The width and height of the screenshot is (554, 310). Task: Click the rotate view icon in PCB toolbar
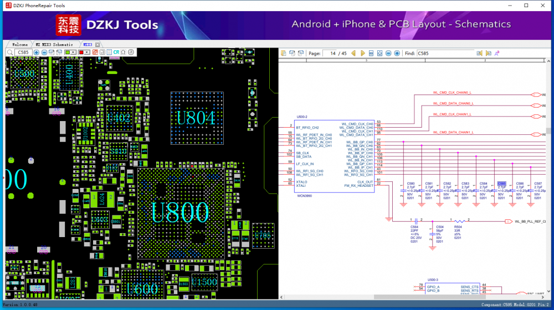[x=131, y=52]
